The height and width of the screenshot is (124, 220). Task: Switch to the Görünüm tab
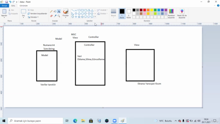(24, 6)
